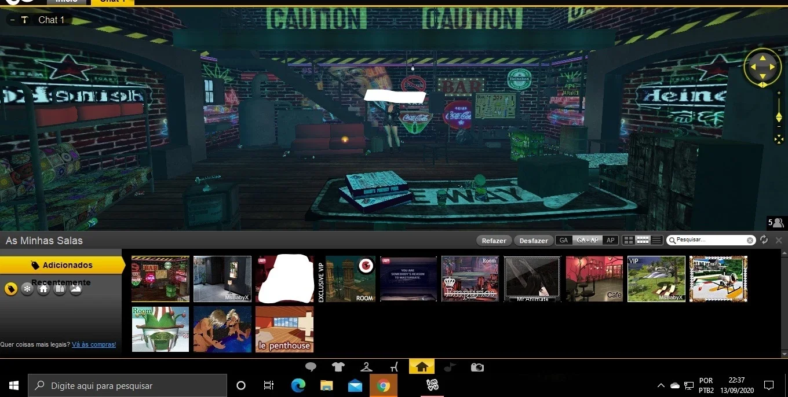Click the Desfazer button
Viewport: 788px width, 397px height.
click(x=534, y=241)
